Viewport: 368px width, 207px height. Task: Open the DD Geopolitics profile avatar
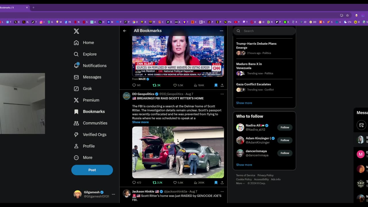tap(126, 96)
